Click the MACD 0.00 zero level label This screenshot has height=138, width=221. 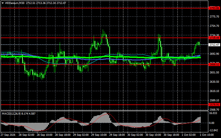tap(212, 123)
